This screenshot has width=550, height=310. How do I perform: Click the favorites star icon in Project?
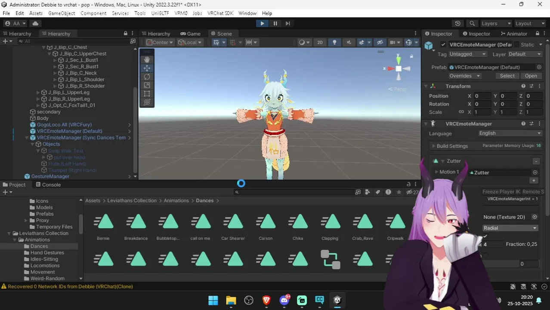coord(399,192)
